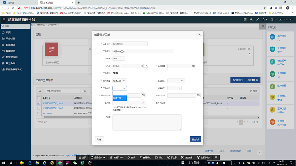Click the yellow icon for 工单执行管理 shortcut

[272, 97]
